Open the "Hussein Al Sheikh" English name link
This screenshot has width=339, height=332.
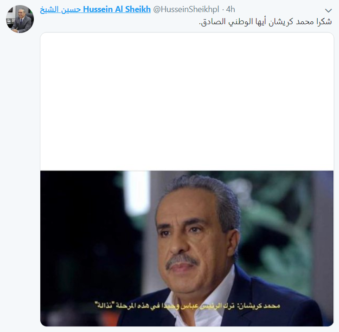[117, 9]
